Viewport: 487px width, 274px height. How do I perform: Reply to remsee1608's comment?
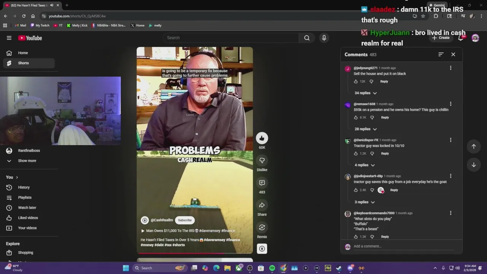pos(385,118)
